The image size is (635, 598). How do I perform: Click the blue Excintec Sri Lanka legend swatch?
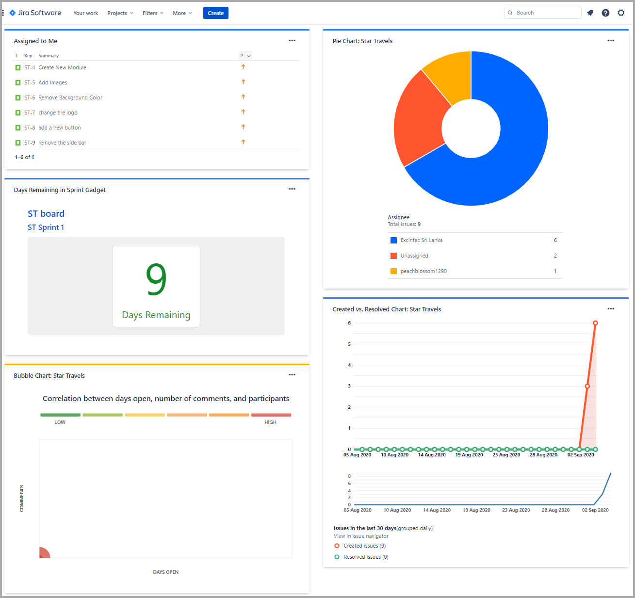(x=393, y=241)
